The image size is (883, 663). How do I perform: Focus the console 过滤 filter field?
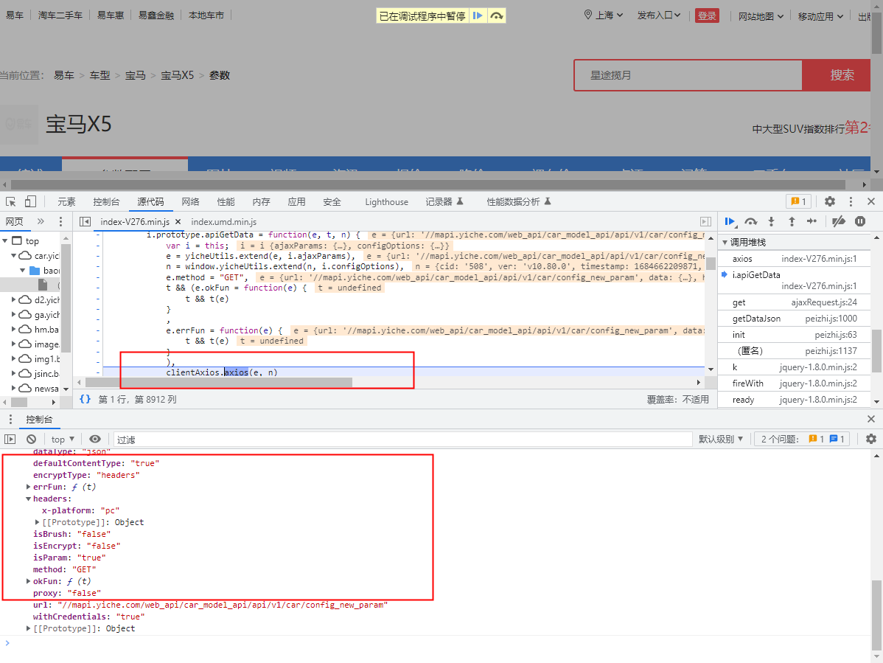tap(402, 440)
